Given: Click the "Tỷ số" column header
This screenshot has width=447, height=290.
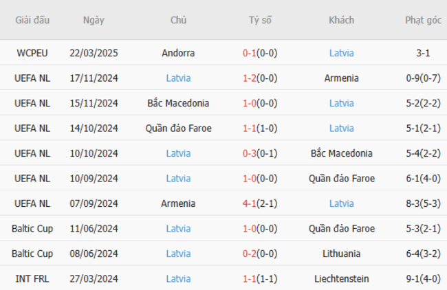Looking at the screenshot, I should click(260, 20).
